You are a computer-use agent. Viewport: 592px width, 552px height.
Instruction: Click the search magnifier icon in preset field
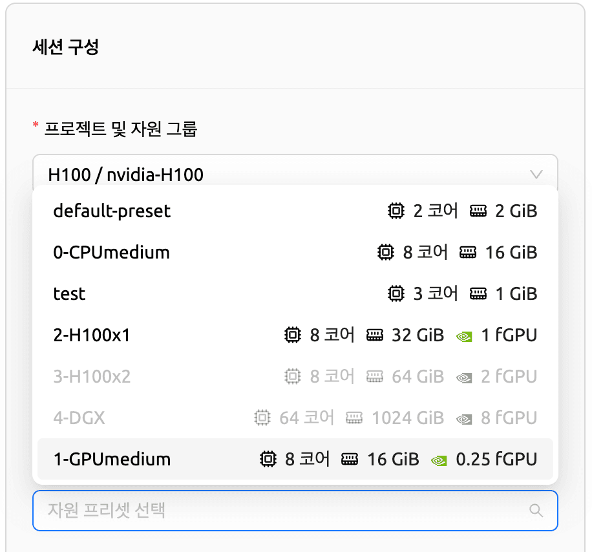coord(536,511)
